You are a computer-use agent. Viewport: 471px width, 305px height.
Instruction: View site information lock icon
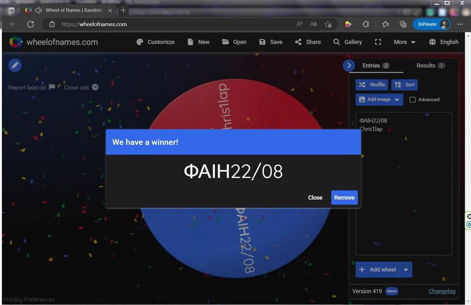(x=52, y=24)
